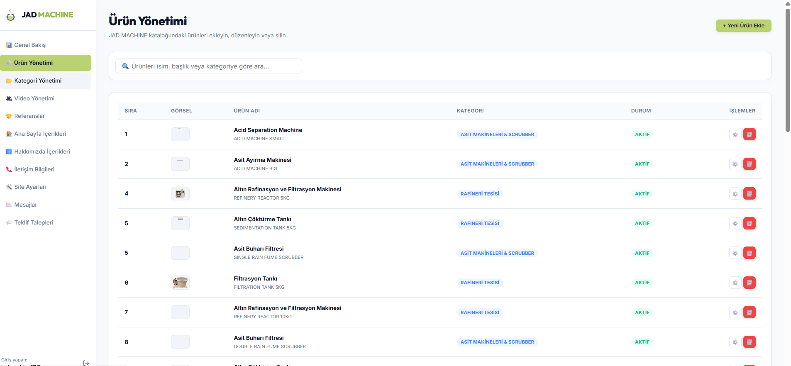The image size is (791, 366).
Task: Edit the Acid Separation Machine product
Action: [x=735, y=134]
